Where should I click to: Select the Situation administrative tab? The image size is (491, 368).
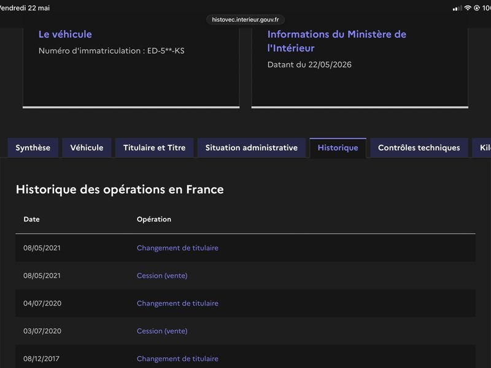(252, 148)
